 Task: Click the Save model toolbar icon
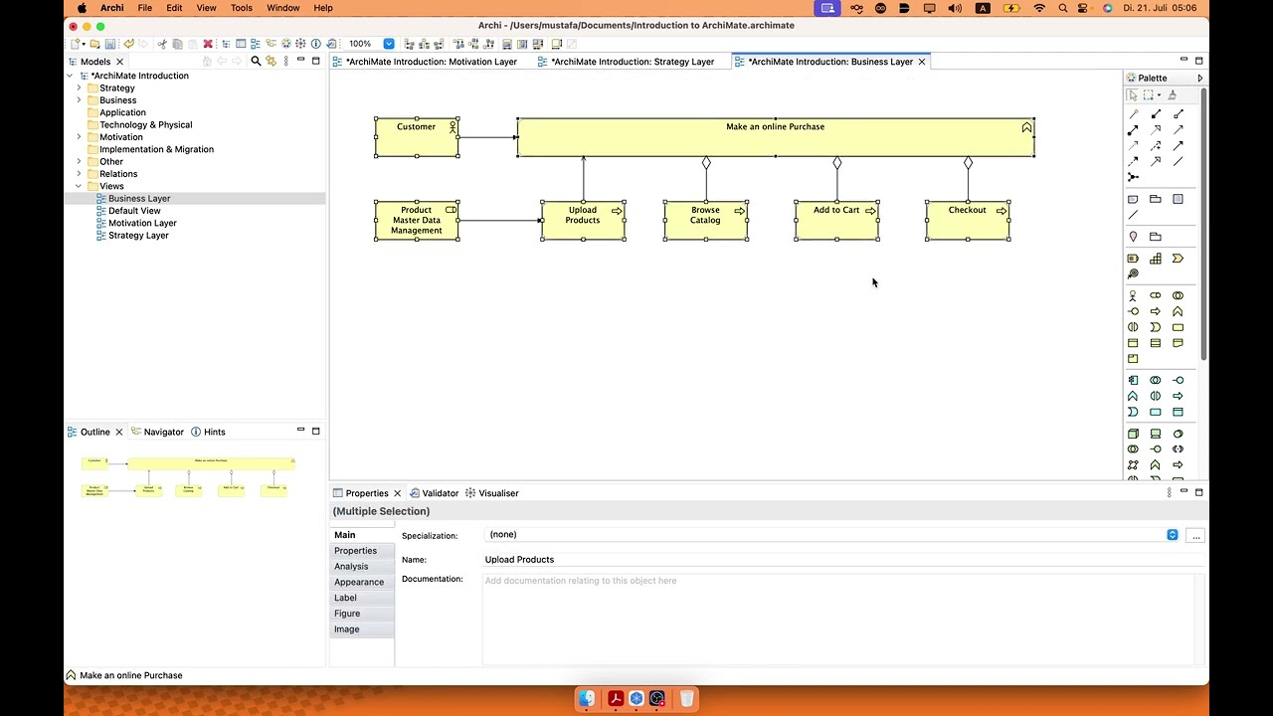[110, 44]
